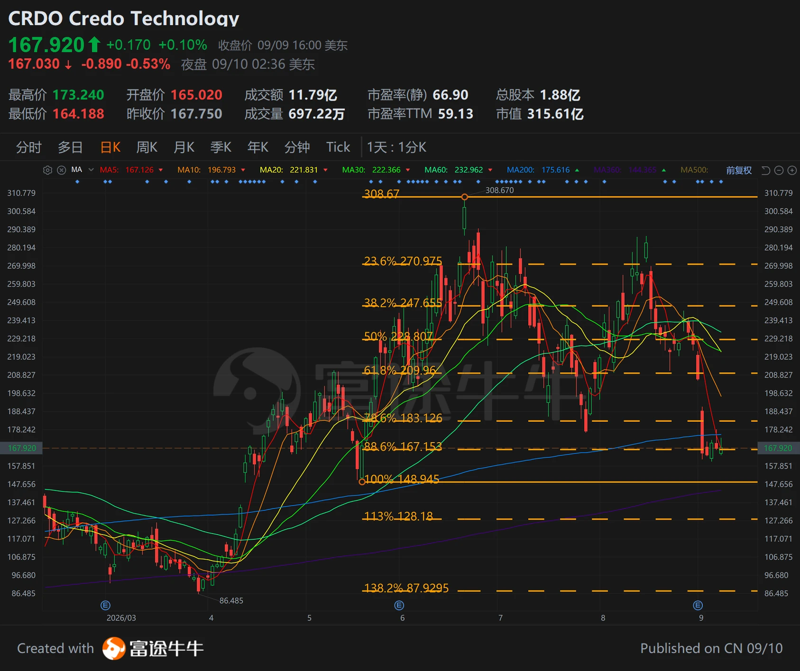This screenshot has width=800, height=671.
Task: Click the 100% Fibonacci anchor point circle
Action: pos(362,482)
